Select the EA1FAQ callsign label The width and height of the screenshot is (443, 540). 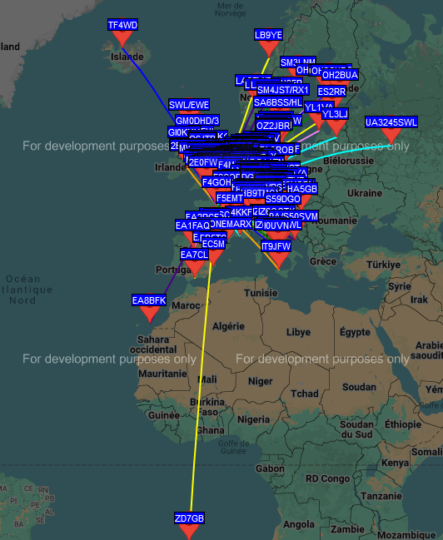point(192,225)
